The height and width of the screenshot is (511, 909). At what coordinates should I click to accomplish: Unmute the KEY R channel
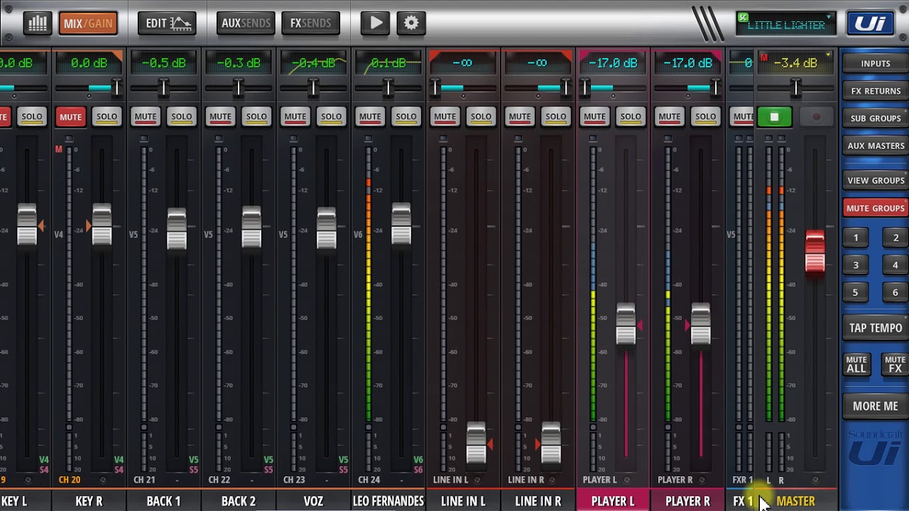click(x=70, y=116)
